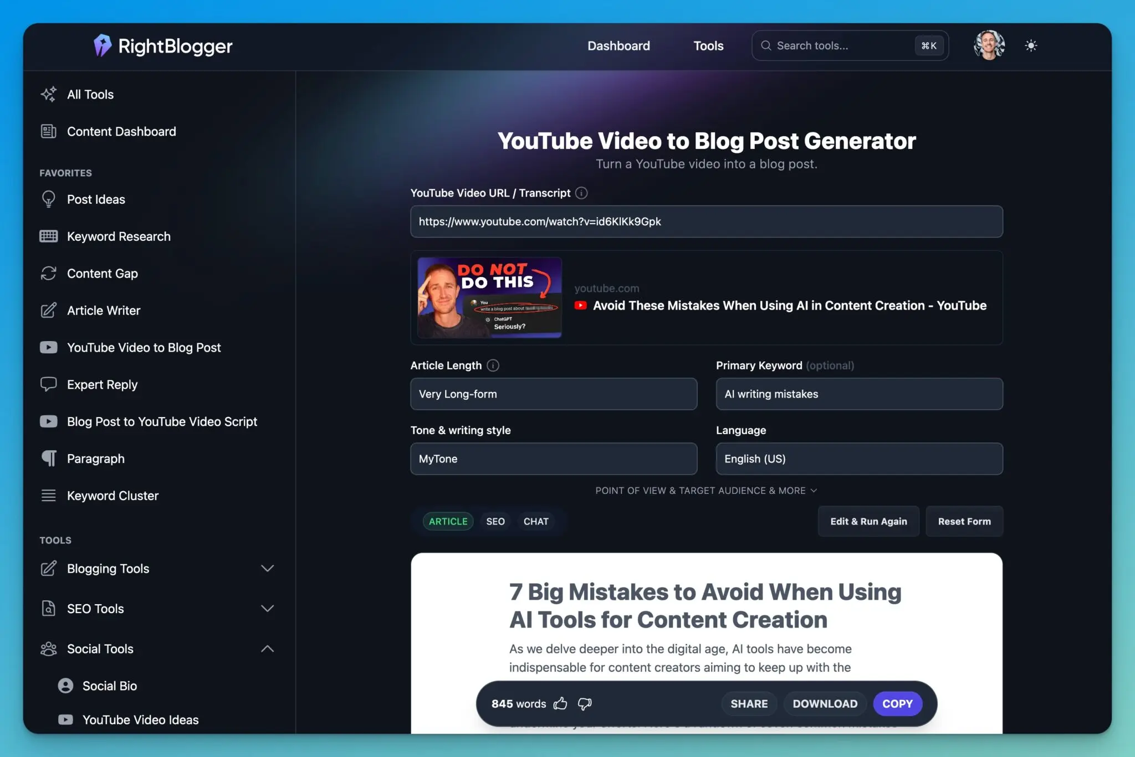Expand Point of View & Target Audience options
Viewport: 1135px width, 757px height.
tap(705, 490)
